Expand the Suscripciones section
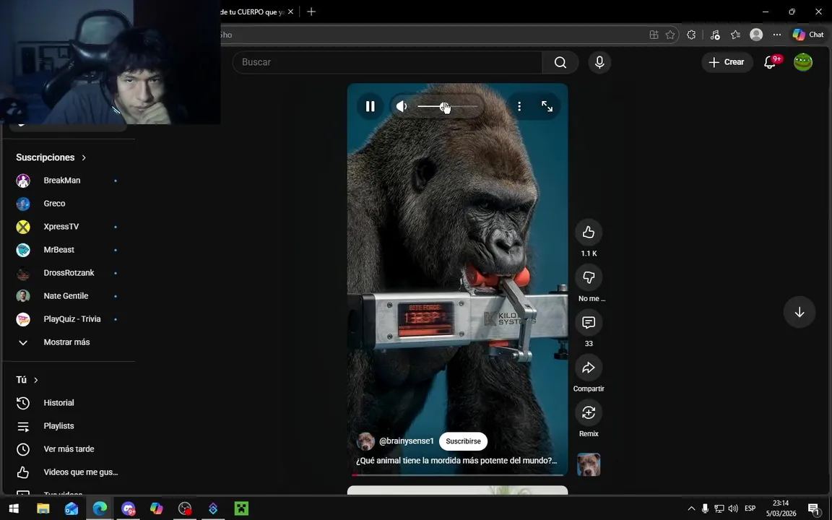The width and height of the screenshot is (832, 520). pyautogui.click(x=51, y=157)
